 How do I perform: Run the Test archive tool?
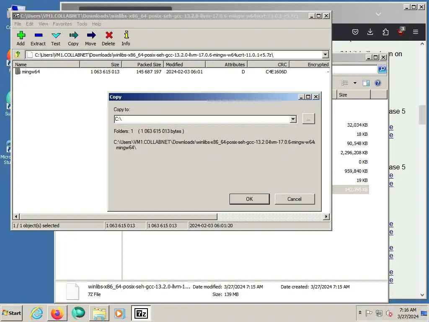[56, 38]
